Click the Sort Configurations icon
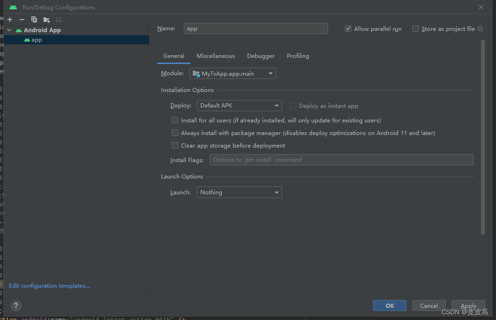Viewport: 496px width, 320px height. [x=58, y=20]
